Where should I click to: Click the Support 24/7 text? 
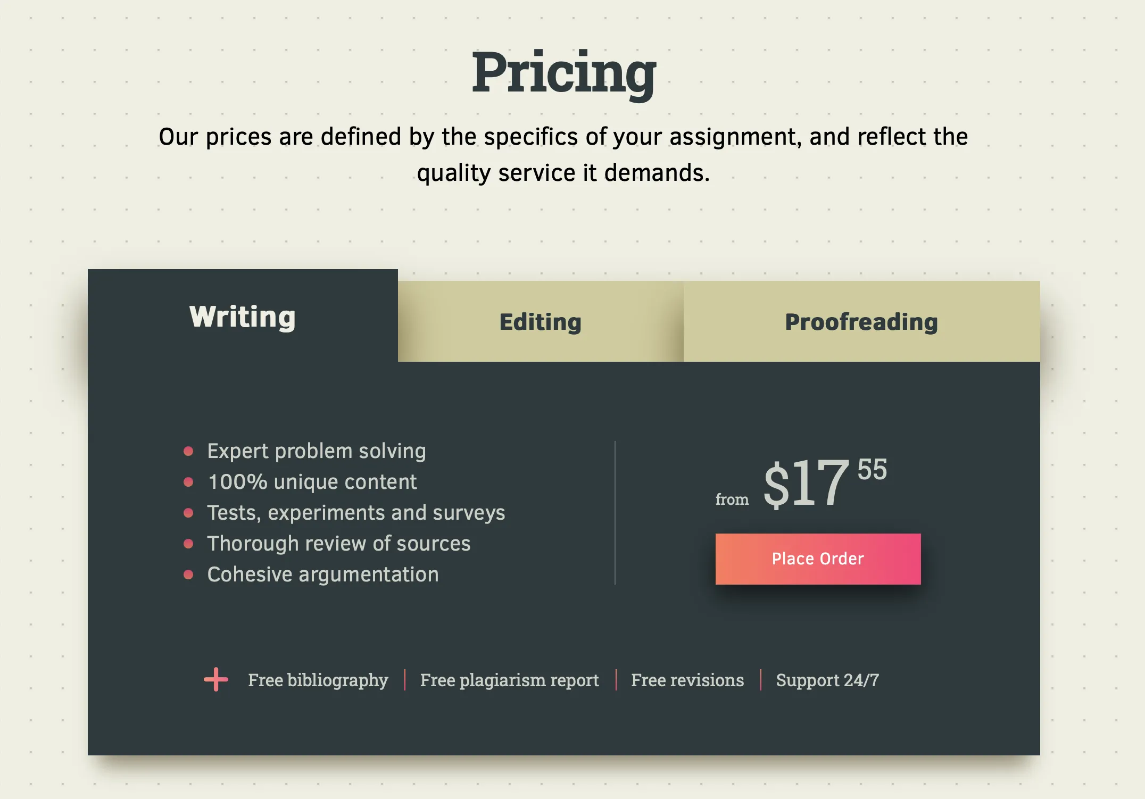(827, 680)
